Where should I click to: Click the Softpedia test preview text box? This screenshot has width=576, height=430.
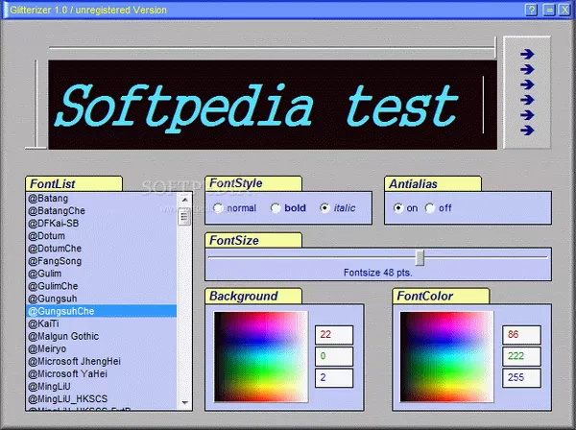click(273, 105)
